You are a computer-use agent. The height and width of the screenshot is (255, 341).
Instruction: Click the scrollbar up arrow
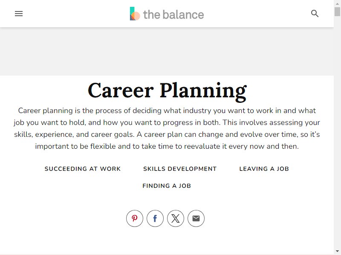337,4
